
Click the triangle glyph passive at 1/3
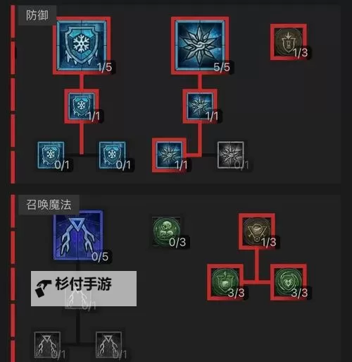[x=257, y=231]
